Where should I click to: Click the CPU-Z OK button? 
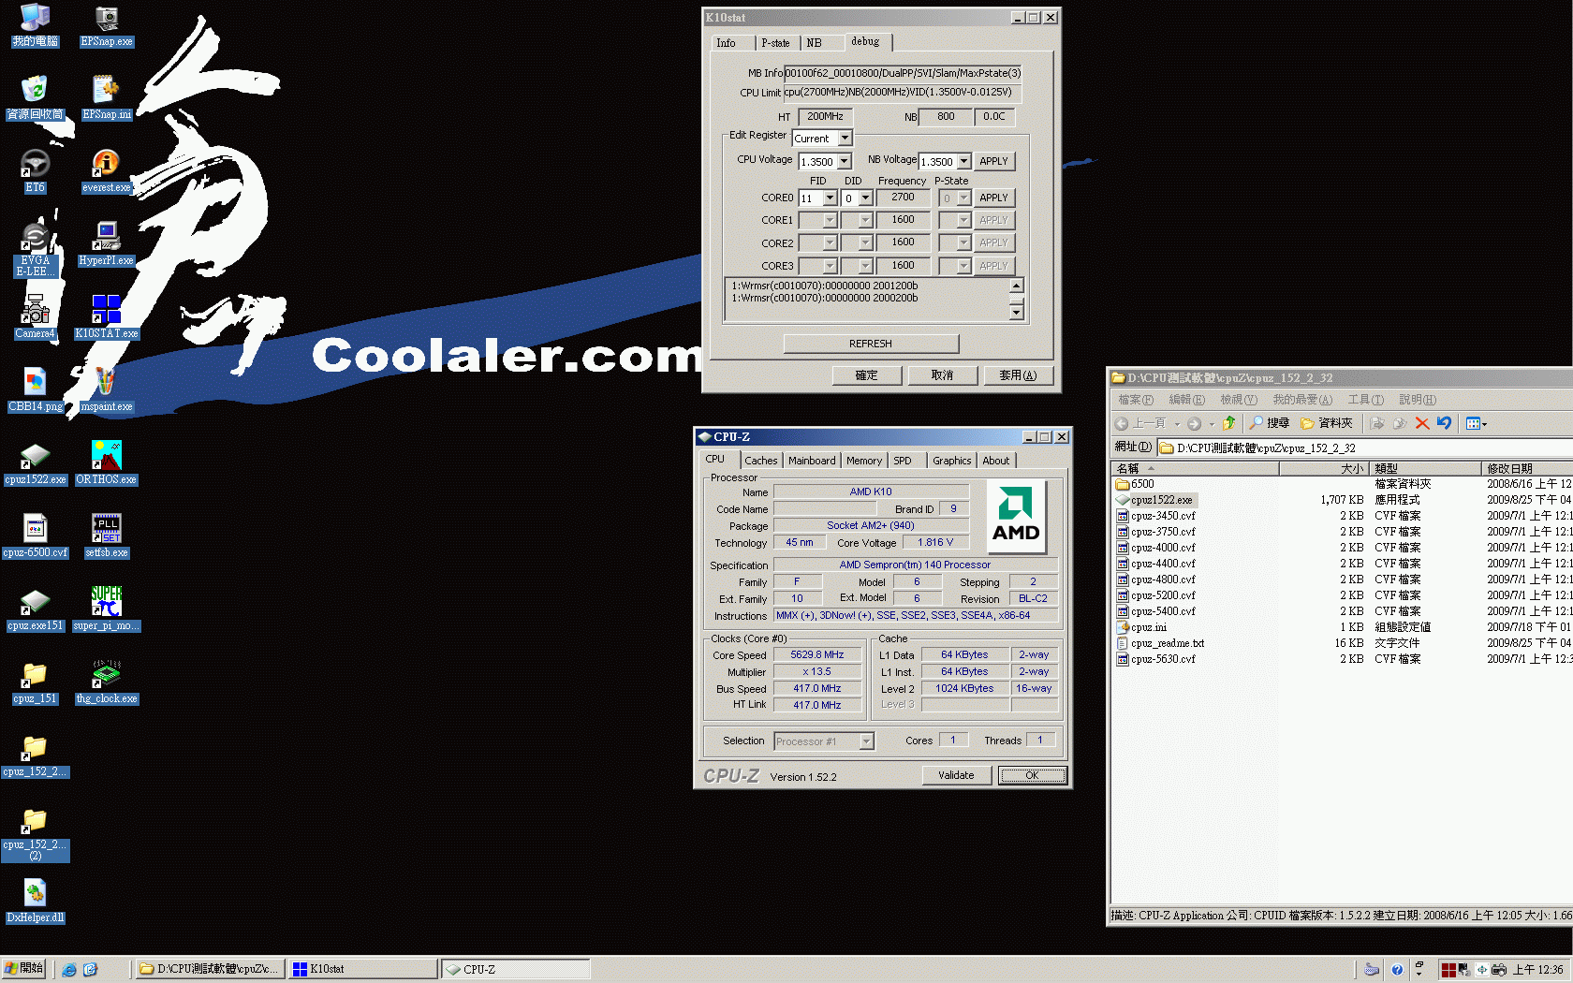point(1033,775)
